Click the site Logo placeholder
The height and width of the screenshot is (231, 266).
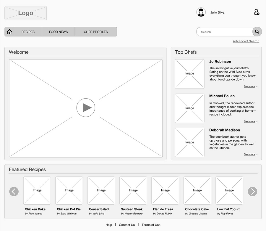pos(25,13)
